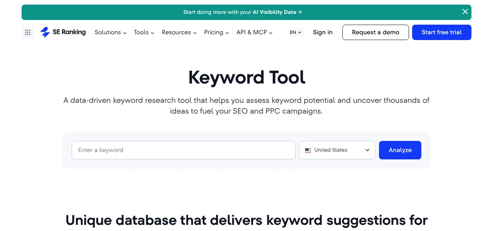Click the Request a demo button

376,32
